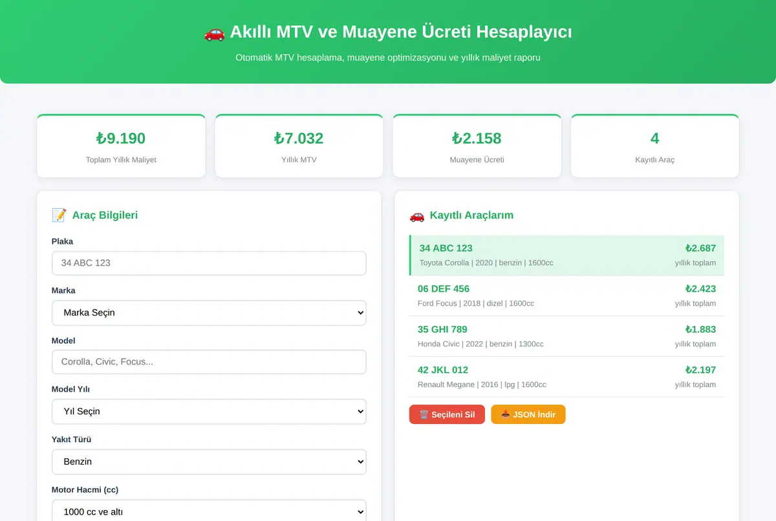The height and width of the screenshot is (521, 776).
Task: Click the Honda Civic details text
Action: (x=480, y=345)
